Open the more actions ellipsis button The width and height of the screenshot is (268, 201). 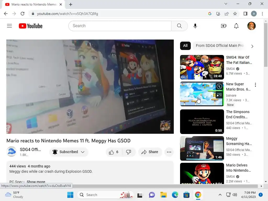pyautogui.click(x=169, y=152)
